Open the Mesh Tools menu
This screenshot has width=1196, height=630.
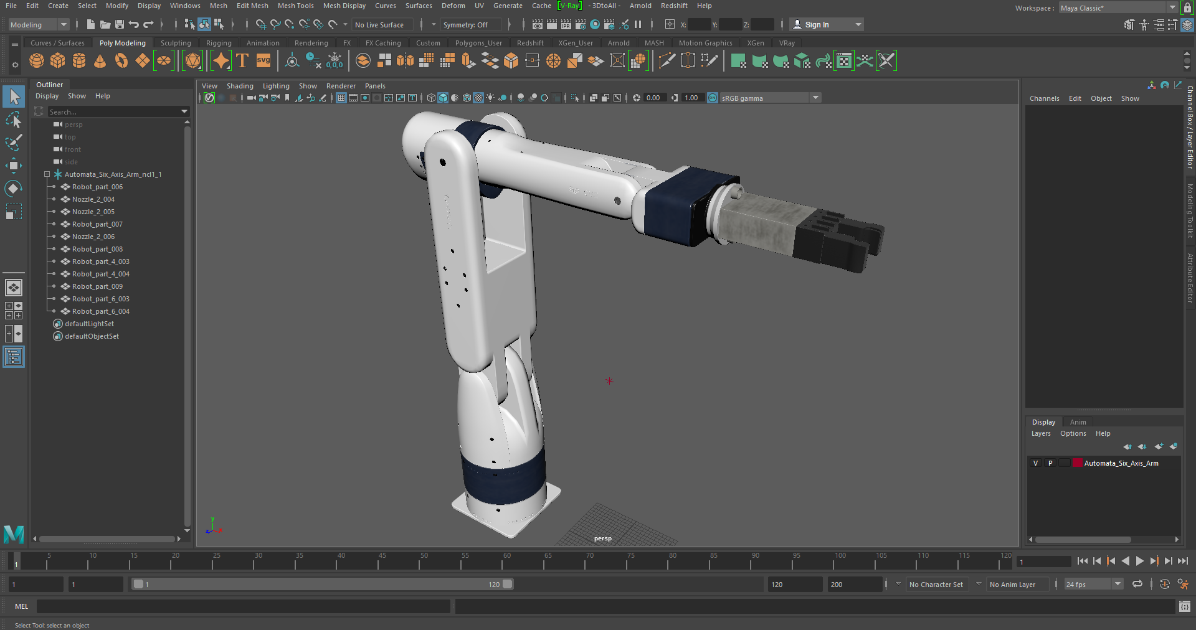[x=295, y=6]
